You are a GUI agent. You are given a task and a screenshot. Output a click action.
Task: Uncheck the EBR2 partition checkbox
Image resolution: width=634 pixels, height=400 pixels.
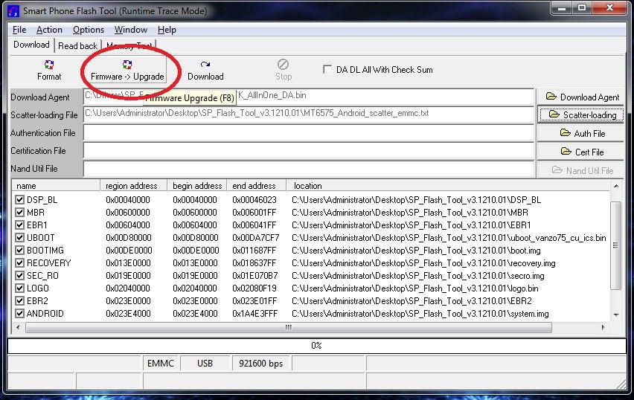click(x=19, y=301)
